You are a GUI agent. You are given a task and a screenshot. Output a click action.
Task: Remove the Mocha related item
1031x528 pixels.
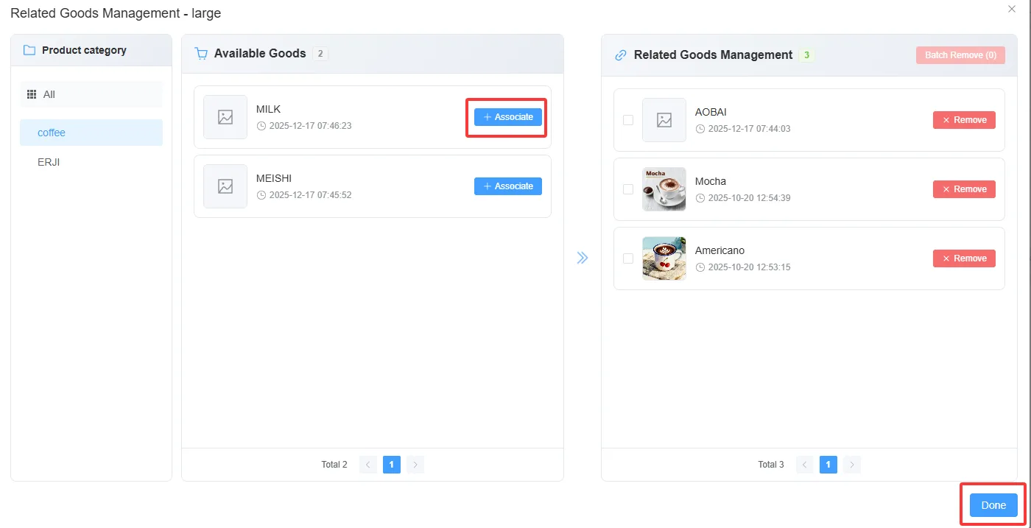click(964, 189)
